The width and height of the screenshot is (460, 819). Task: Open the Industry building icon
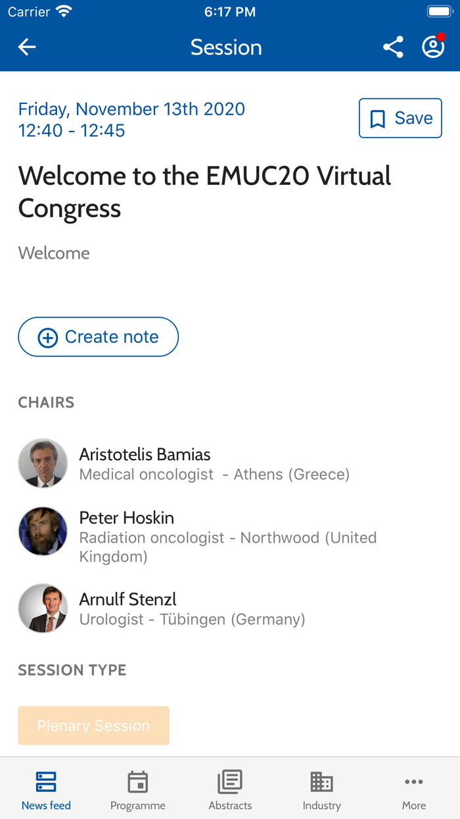(x=321, y=781)
